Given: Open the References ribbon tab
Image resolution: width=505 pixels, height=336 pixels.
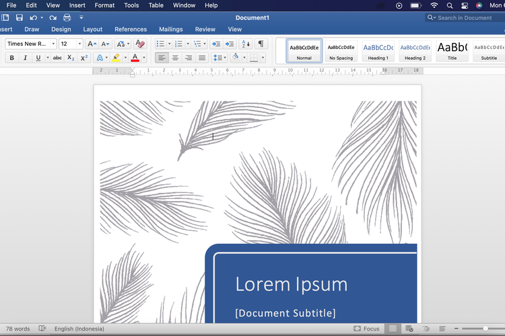Looking at the screenshot, I should pyautogui.click(x=131, y=30).
